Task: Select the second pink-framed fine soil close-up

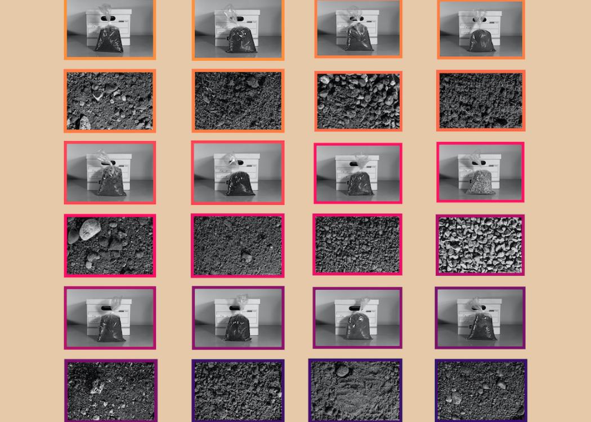Action: coord(238,246)
